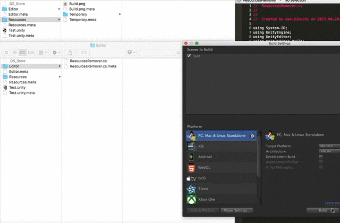
Task: Switch Finder to icon view in Editor window
Action: [6, 53]
